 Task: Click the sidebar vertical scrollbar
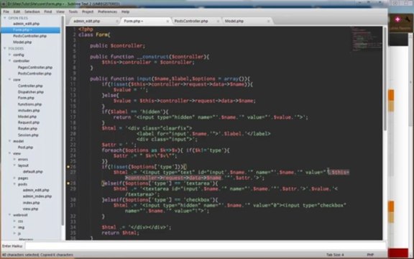[63, 120]
